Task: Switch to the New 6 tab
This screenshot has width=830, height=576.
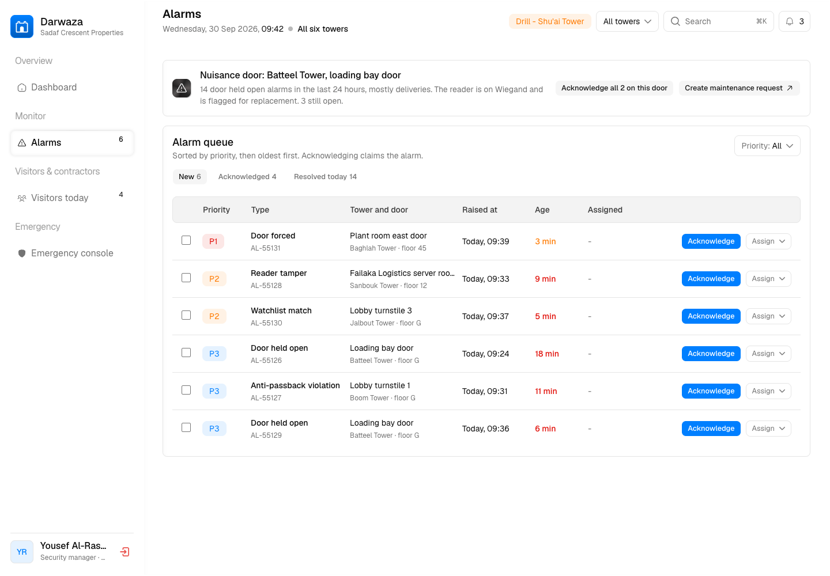Action: (190, 177)
